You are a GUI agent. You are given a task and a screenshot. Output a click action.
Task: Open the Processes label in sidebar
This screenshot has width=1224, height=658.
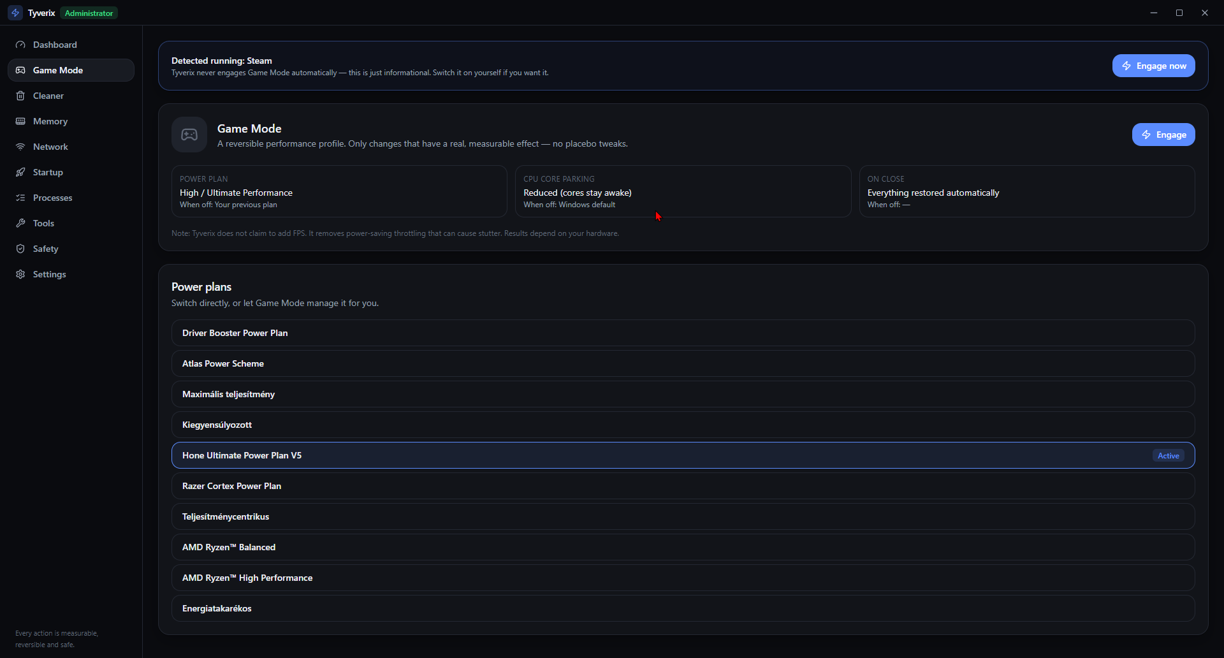(52, 198)
